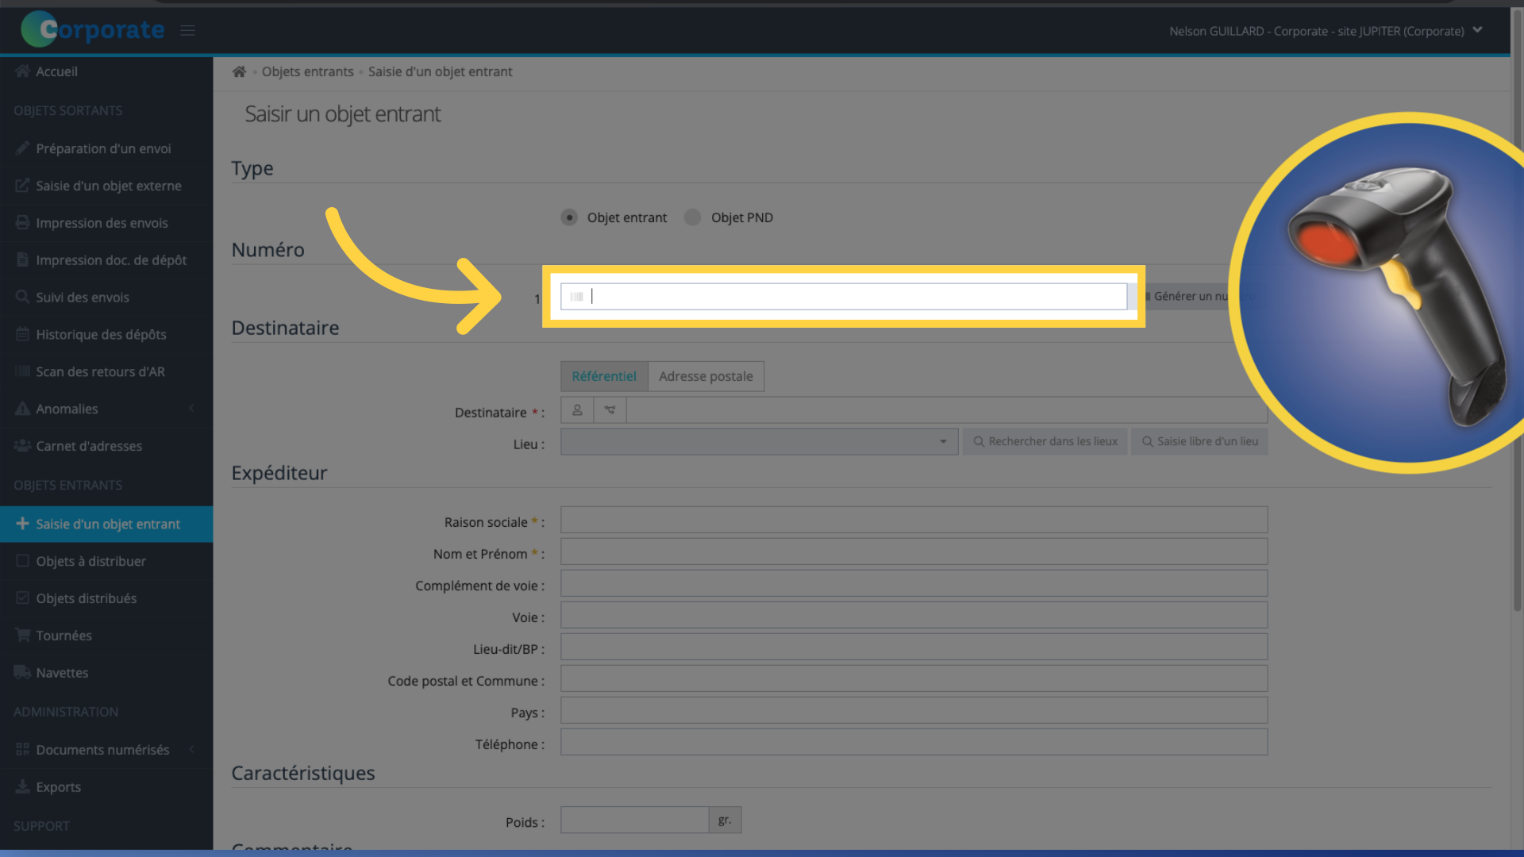The width and height of the screenshot is (1524, 857).
Task: Open the Lieu dropdown selector
Action: (756, 440)
